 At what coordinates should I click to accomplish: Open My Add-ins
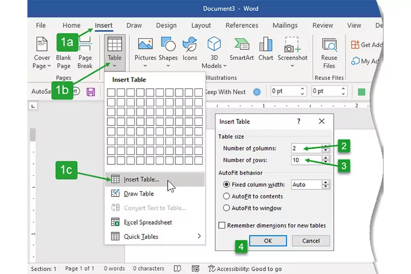click(x=366, y=61)
